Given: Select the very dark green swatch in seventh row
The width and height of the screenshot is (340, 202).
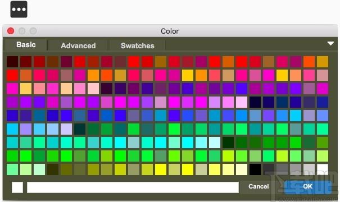Looking at the screenshot, I should point(228,143).
